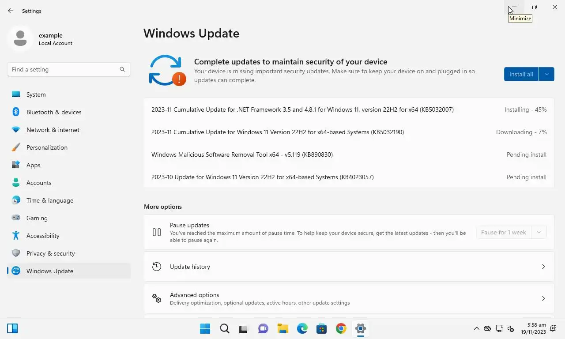Click the Pause for 1 week button

click(x=504, y=232)
